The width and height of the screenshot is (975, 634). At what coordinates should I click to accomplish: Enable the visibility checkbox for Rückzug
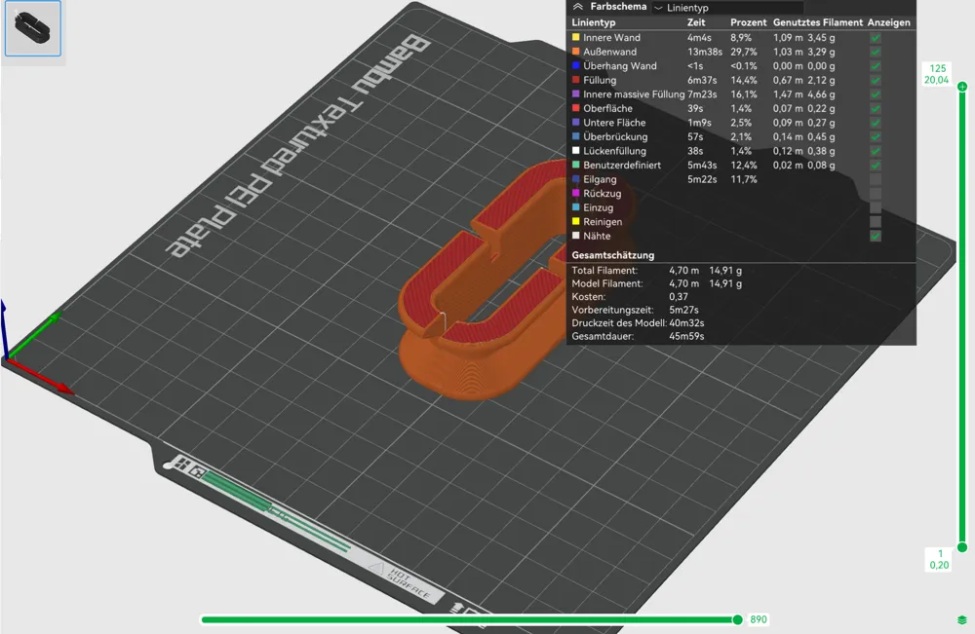[x=876, y=194]
